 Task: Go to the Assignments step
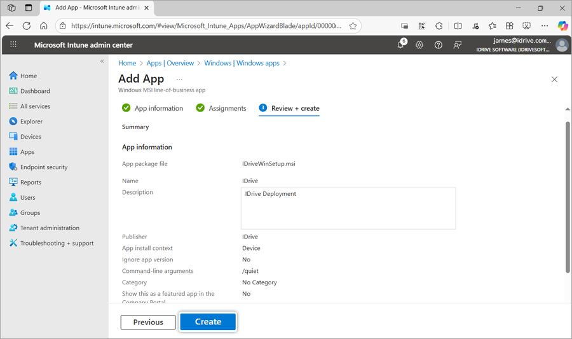click(x=227, y=108)
